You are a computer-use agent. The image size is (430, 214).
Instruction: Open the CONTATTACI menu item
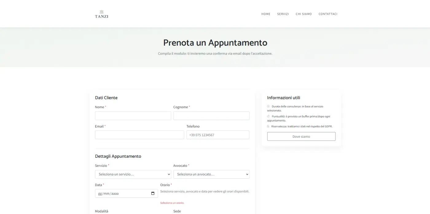pos(328,14)
